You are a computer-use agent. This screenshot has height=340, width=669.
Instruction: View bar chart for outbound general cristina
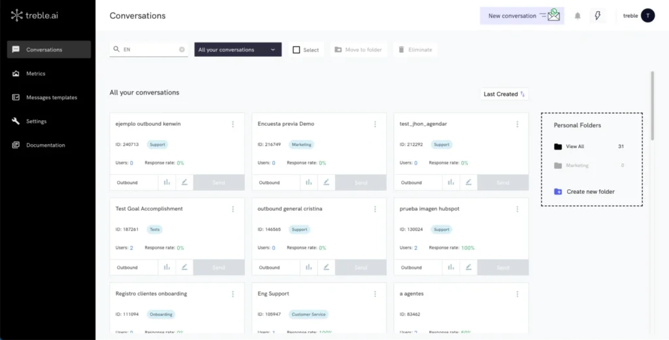point(309,268)
